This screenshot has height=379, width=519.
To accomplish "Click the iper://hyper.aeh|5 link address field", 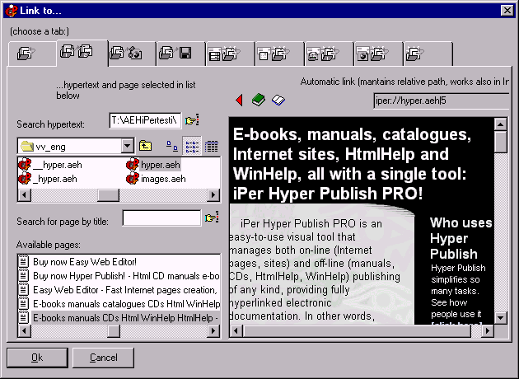I will pyautogui.click(x=442, y=101).
